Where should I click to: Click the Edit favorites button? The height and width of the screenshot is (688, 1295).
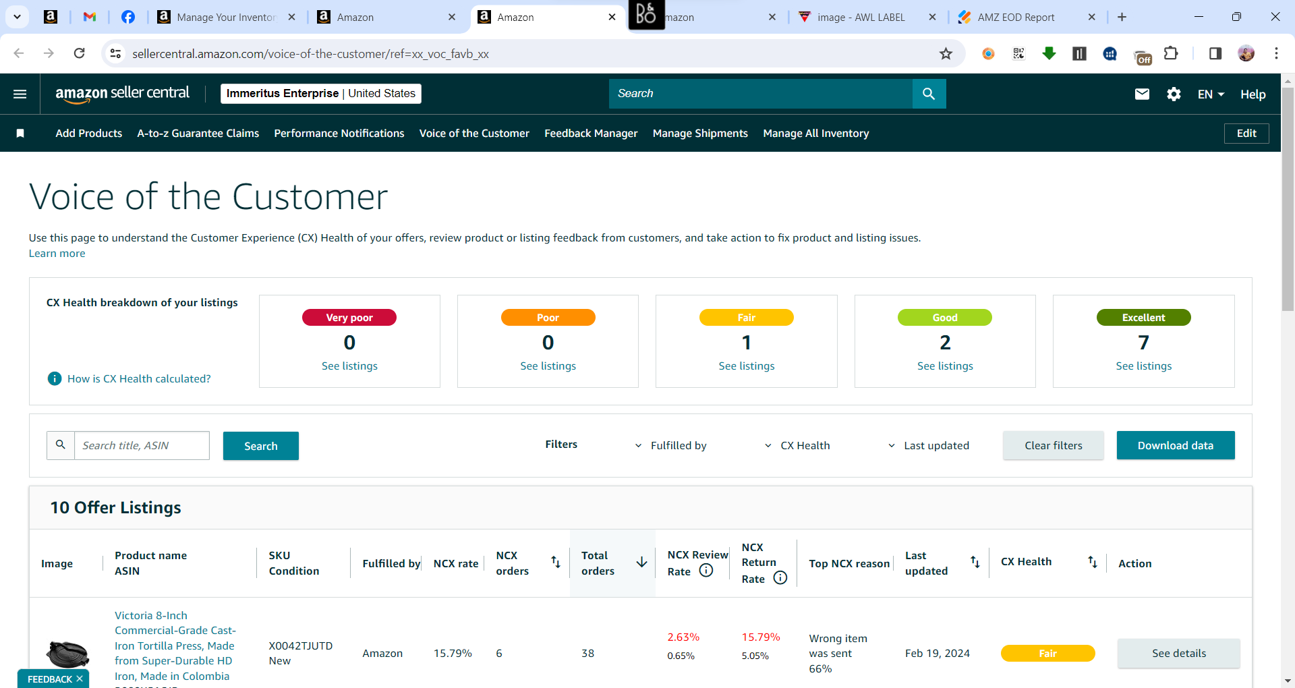[x=1246, y=134]
